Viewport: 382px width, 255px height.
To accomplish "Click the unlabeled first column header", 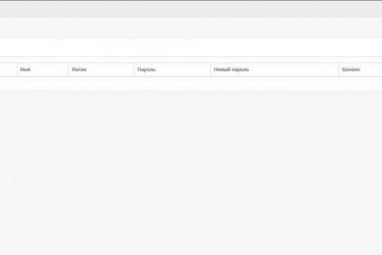I will (x=8, y=69).
